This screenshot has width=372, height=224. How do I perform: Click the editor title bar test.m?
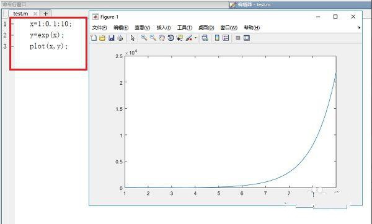[x=254, y=4]
